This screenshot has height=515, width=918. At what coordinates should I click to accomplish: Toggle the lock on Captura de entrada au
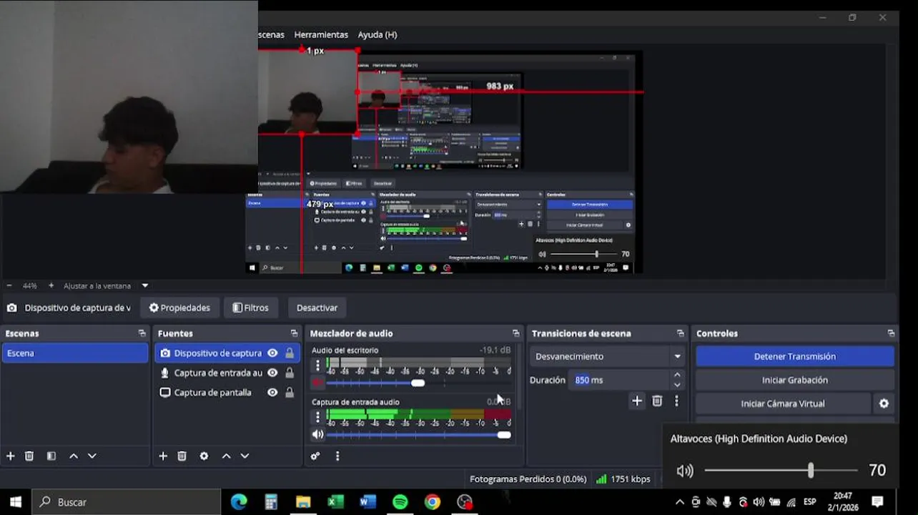[x=290, y=373]
